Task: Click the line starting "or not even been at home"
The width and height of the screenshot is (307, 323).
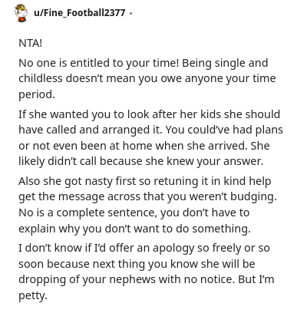Action: click(x=144, y=146)
